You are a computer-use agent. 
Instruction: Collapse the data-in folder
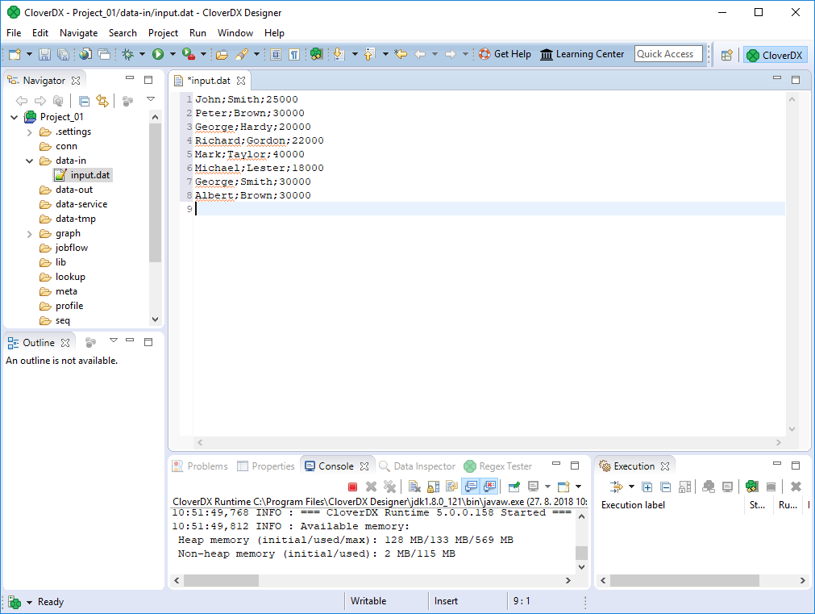(30, 161)
